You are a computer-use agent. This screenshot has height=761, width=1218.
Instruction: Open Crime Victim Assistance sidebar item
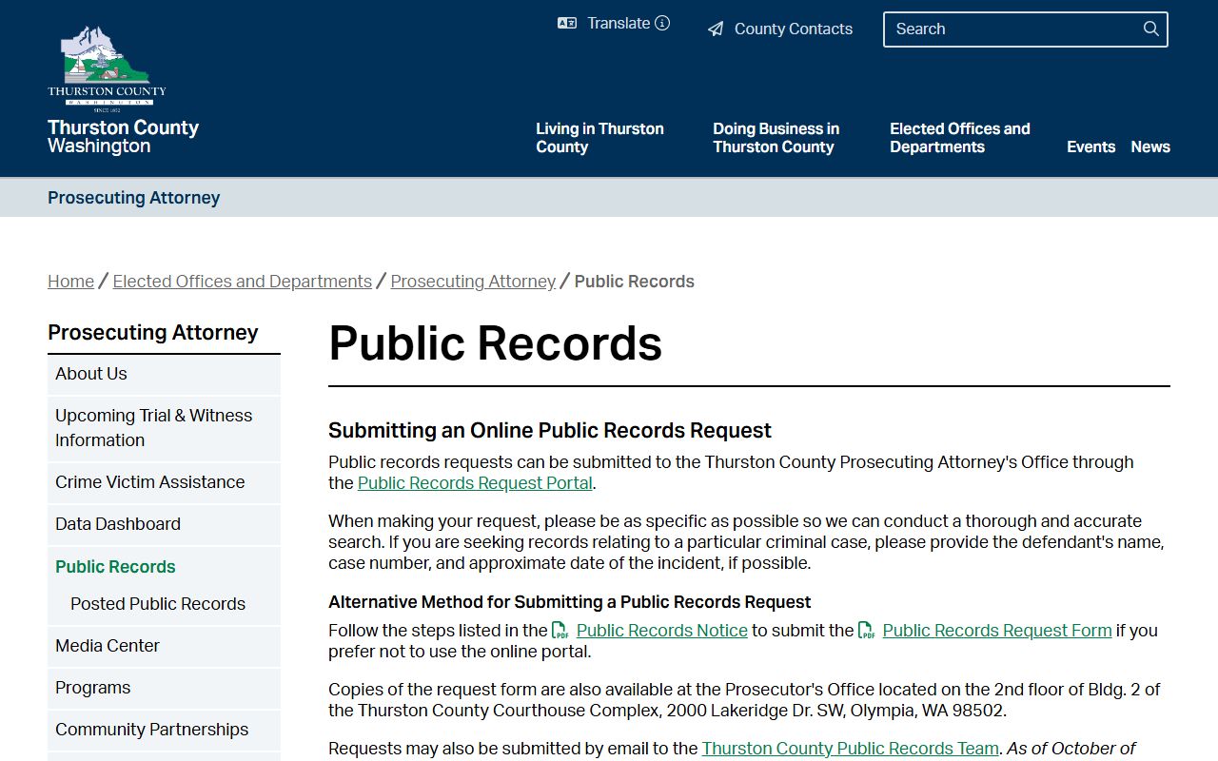tap(164, 482)
